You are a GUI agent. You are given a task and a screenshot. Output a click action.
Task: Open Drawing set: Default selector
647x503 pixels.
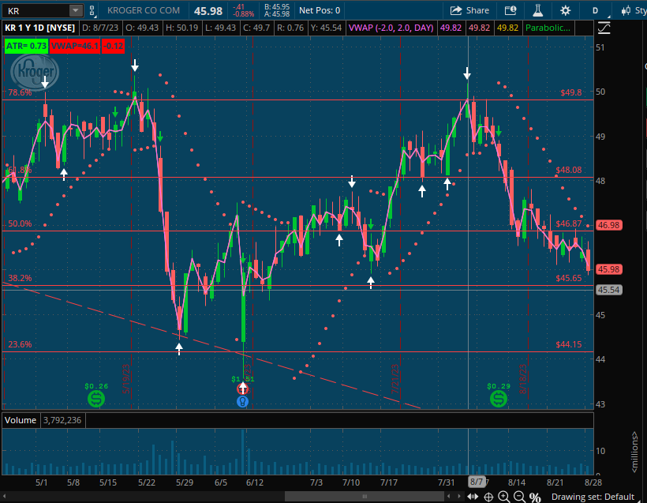click(593, 497)
